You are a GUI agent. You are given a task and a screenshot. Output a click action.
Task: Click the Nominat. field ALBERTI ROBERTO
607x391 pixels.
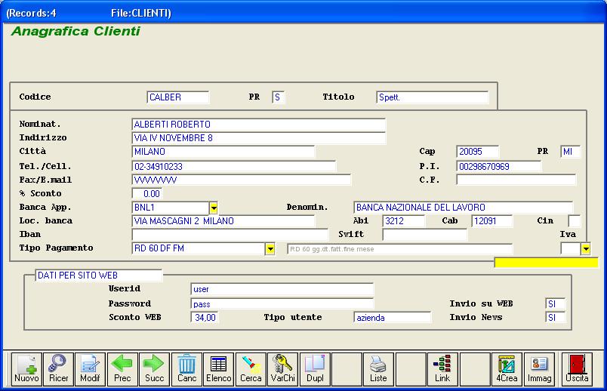(x=259, y=125)
